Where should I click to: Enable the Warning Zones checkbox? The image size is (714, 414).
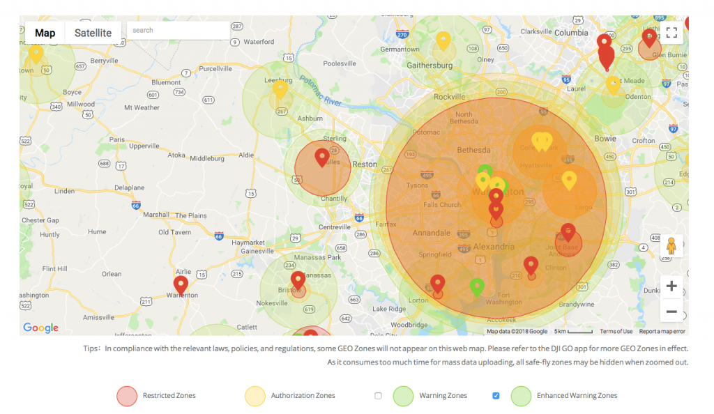378,394
